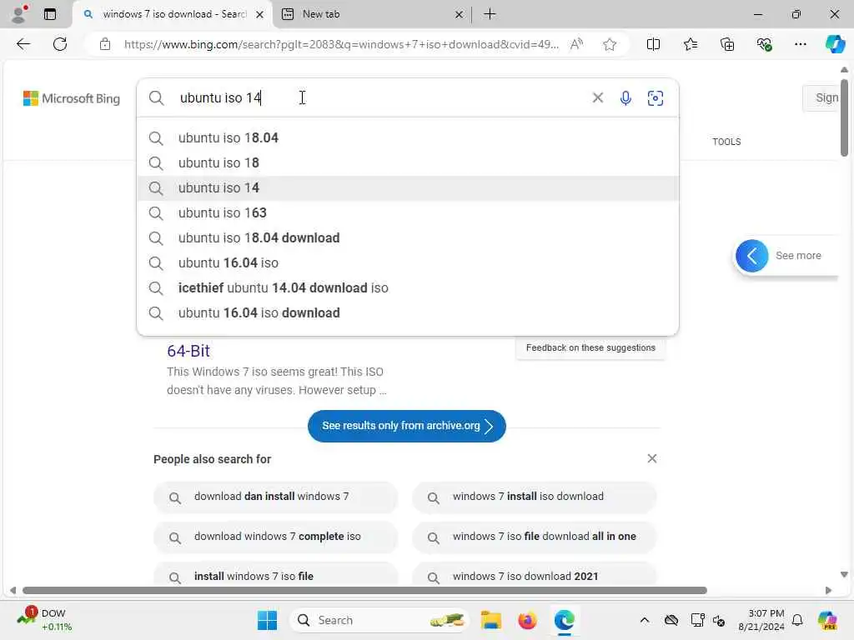Open TOOLS search options
The width and height of the screenshot is (854, 640).
click(726, 142)
